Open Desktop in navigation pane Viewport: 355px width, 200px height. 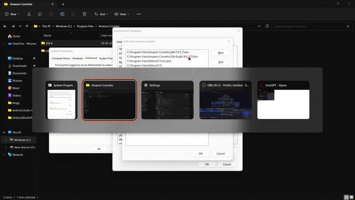click(x=17, y=58)
